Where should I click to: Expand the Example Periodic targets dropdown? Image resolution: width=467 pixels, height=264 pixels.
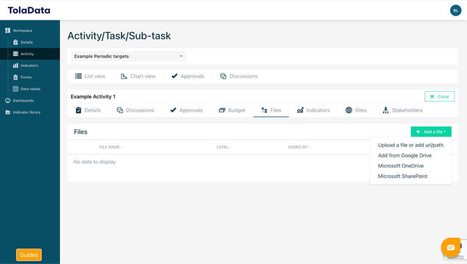pos(128,57)
